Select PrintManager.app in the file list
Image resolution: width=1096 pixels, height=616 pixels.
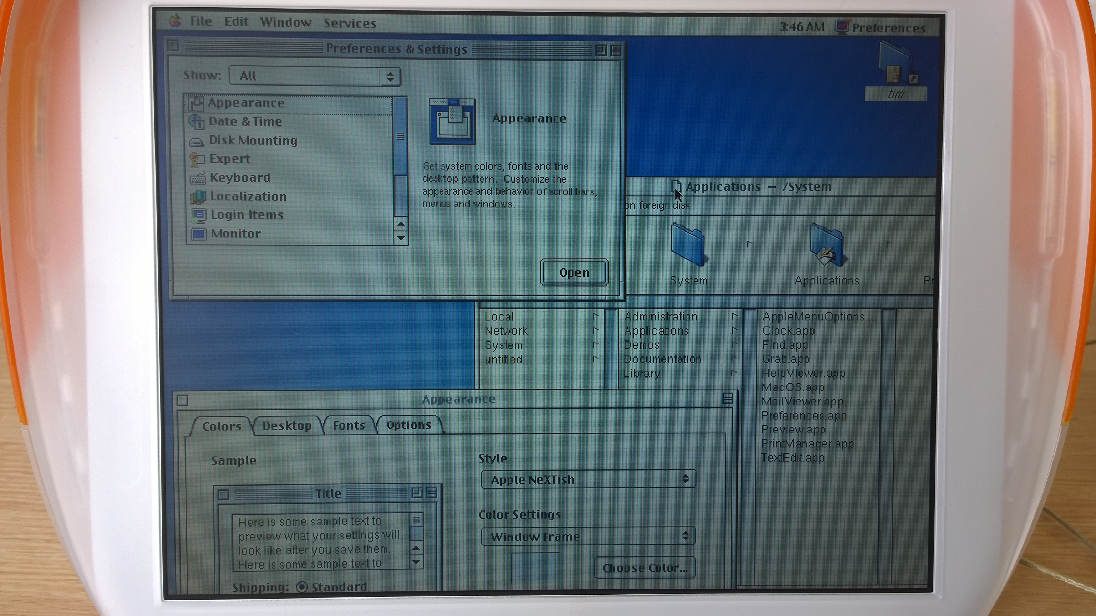pyautogui.click(x=807, y=443)
